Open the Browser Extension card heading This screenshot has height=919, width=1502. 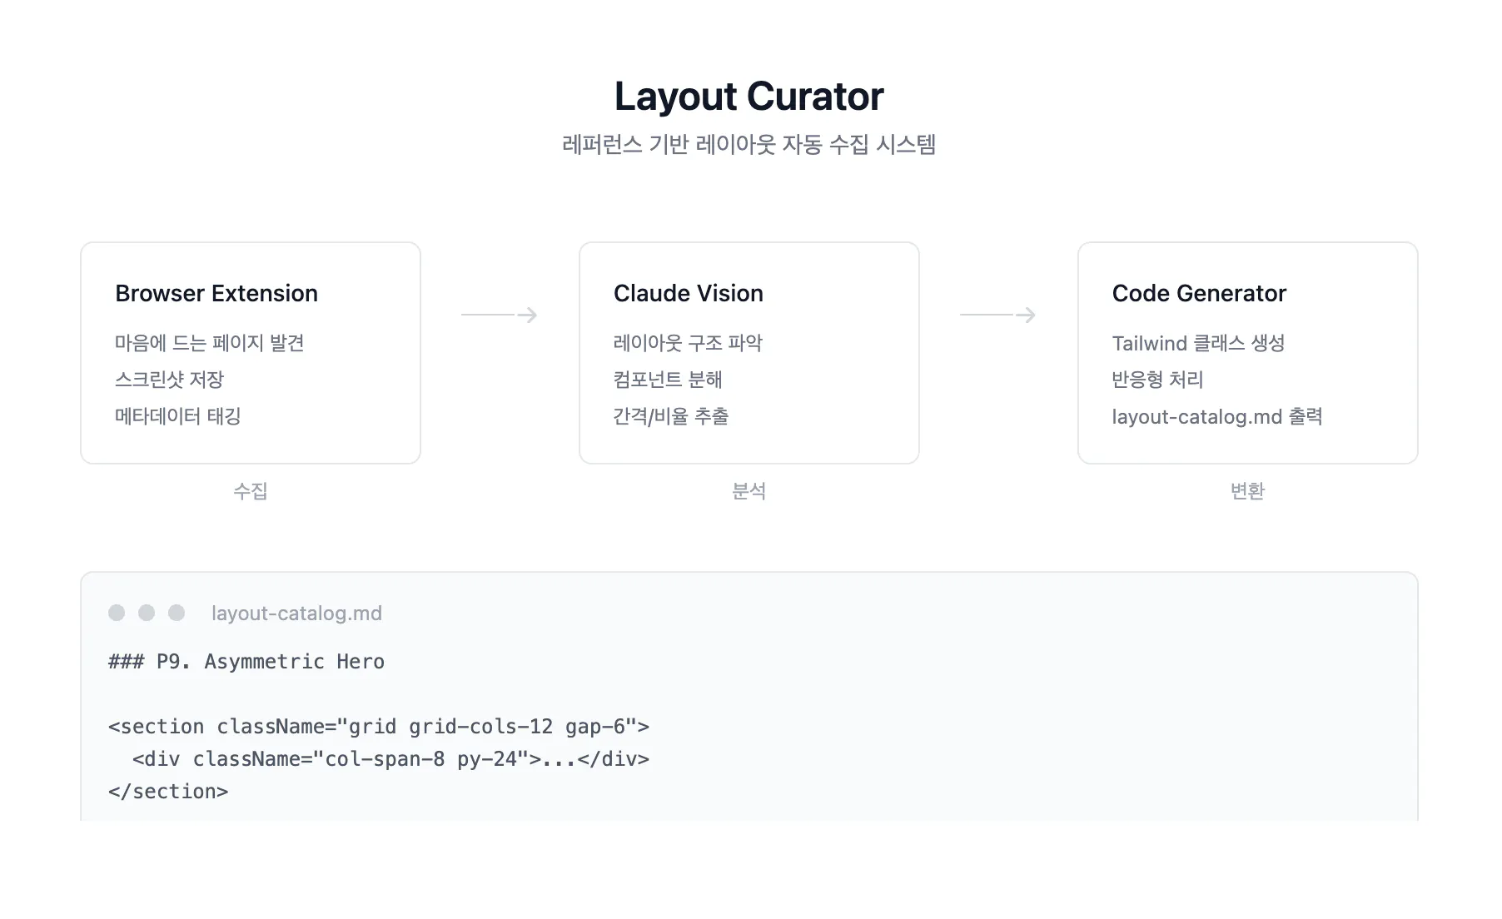(x=216, y=293)
